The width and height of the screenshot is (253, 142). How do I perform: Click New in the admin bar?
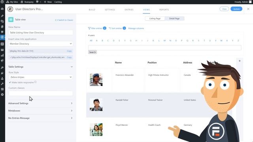click(48, 2)
